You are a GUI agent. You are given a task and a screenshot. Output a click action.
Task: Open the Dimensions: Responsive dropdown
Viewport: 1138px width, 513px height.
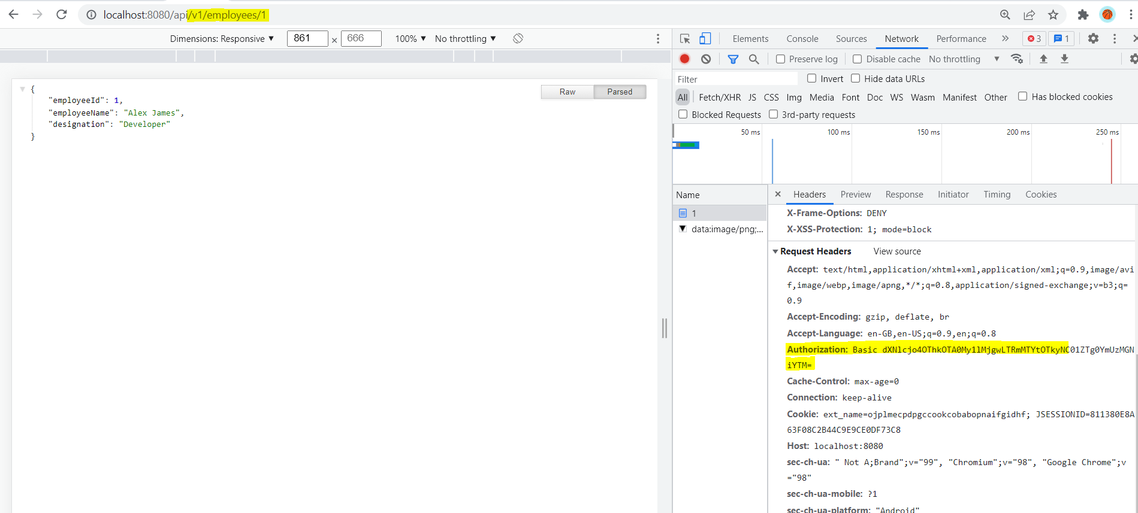[222, 39]
